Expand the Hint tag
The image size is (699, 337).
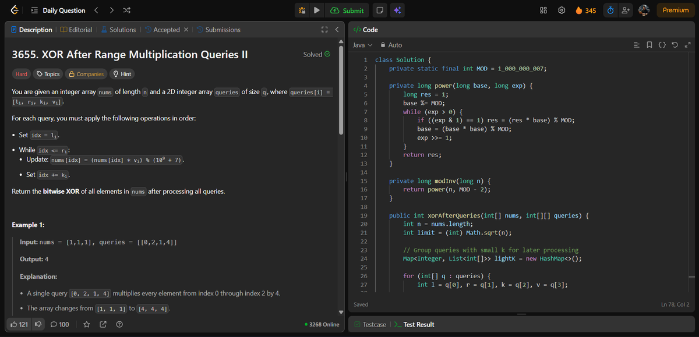tap(122, 74)
